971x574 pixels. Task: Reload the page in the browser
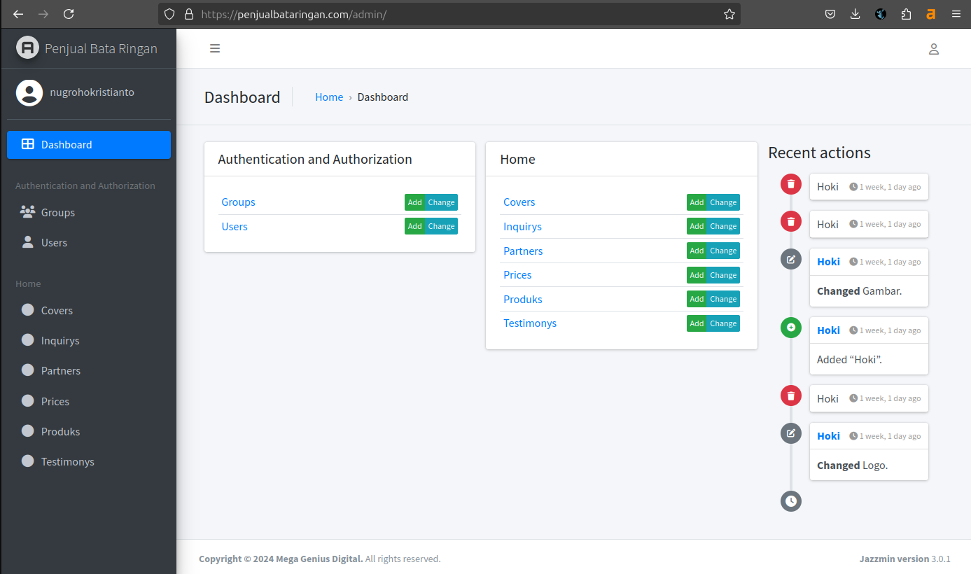69,14
